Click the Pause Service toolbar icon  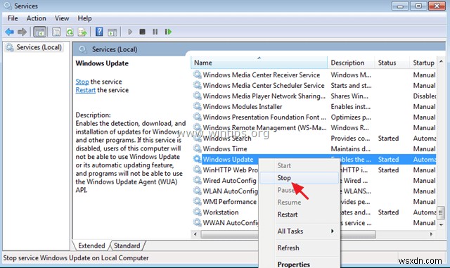155,32
